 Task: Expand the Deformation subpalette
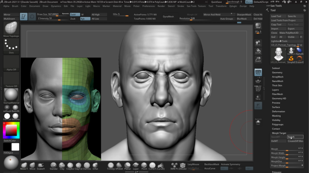[278, 111]
